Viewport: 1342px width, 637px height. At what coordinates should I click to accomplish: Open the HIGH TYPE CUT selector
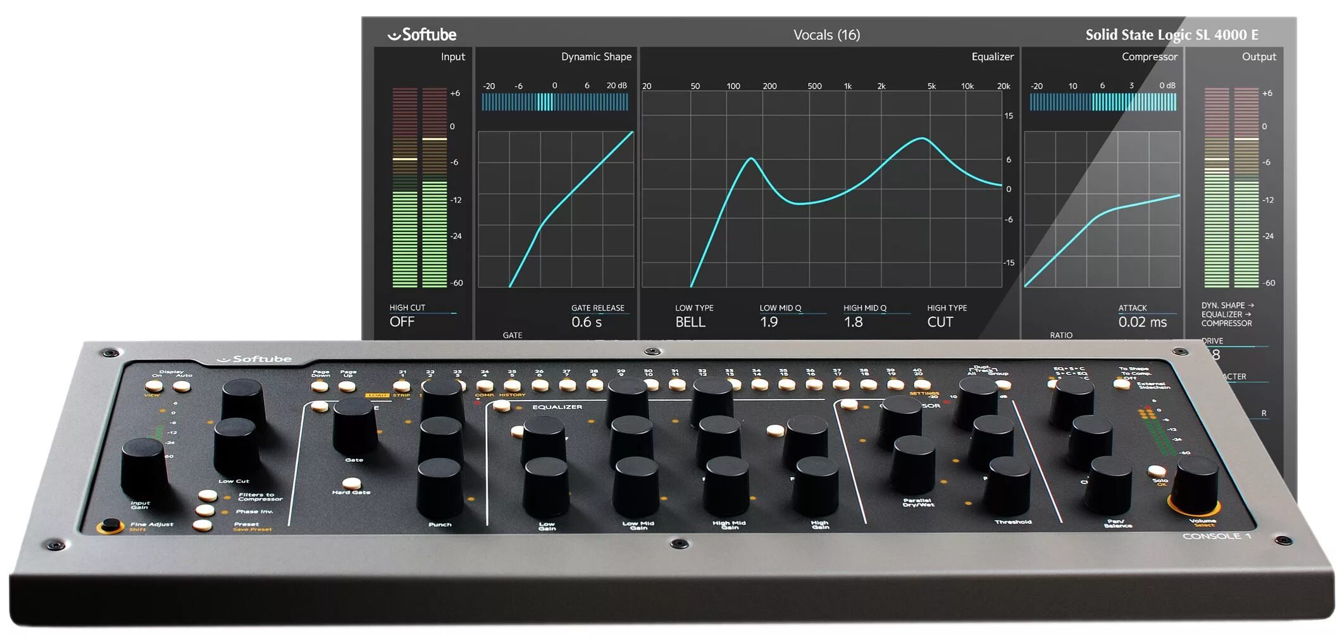coord(947,316)
